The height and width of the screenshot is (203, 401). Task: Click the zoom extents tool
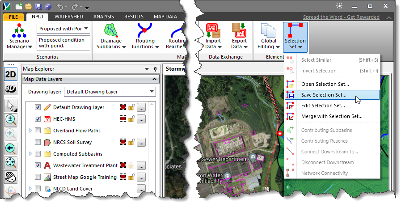coord(11,162)
